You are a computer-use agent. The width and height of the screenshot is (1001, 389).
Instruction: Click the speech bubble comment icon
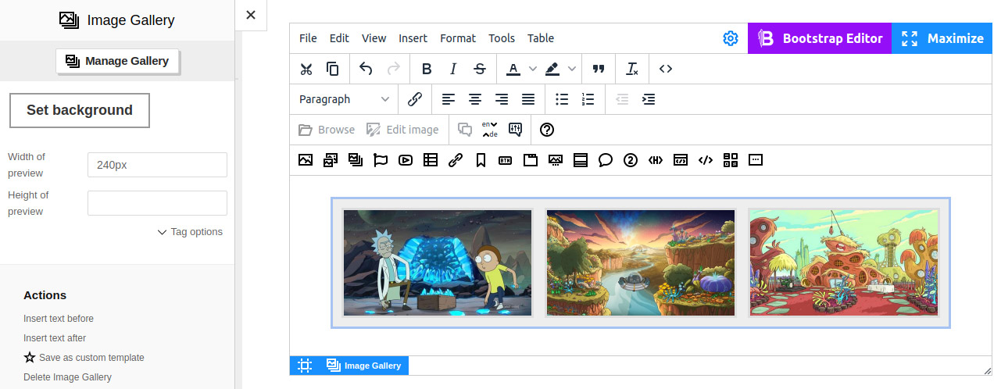pyautogui.click(x=606, y=160)
